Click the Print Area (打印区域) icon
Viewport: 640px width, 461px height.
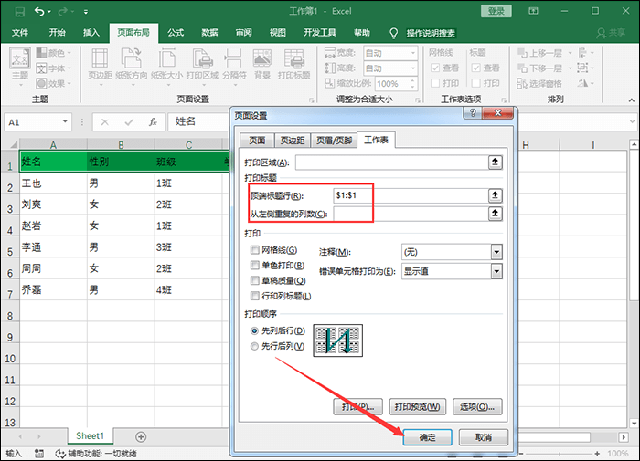(203, 58)
